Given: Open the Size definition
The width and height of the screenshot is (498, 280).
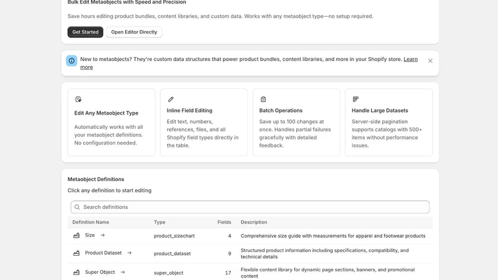Looking at the screenshot, I should pyautogui.click(x=90, y=235).
